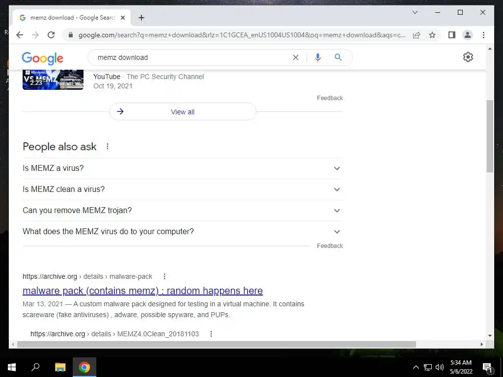Open taskbar search magnifier

[x=35, y=367]
